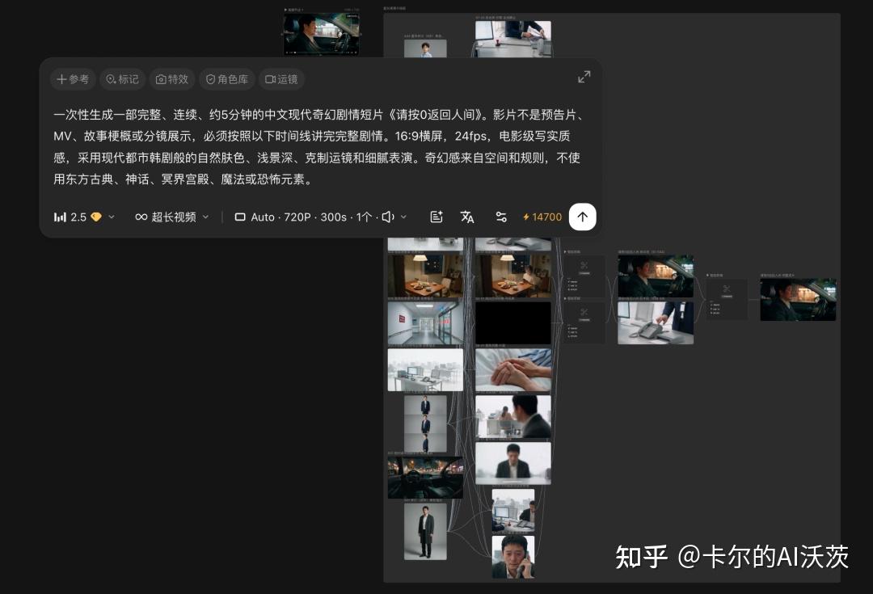Select the man facing woman in office thumbnail
Viewport: 873px width, 594px height.
512,416
